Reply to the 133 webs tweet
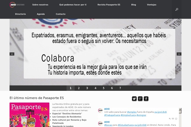 point(170,119)
